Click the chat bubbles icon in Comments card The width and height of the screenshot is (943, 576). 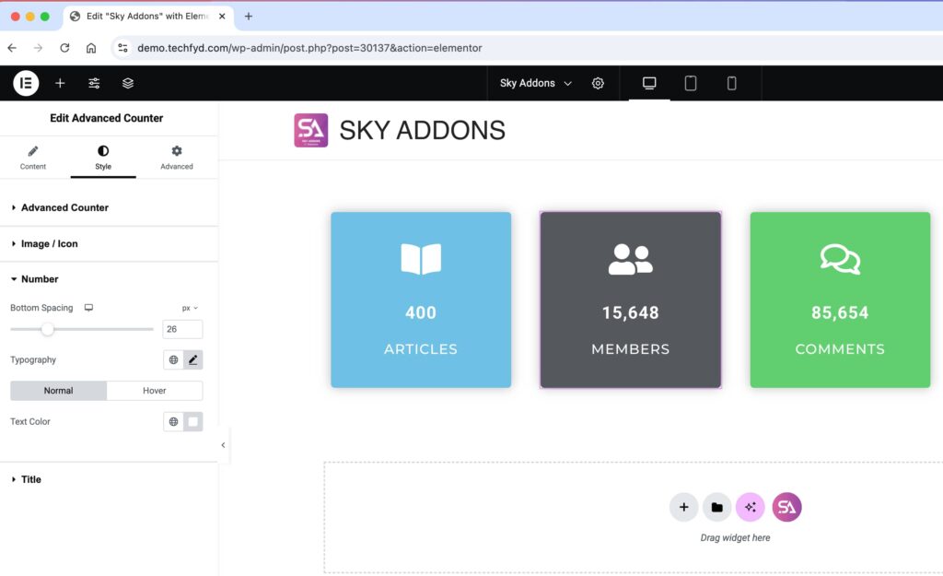(840, 259)
